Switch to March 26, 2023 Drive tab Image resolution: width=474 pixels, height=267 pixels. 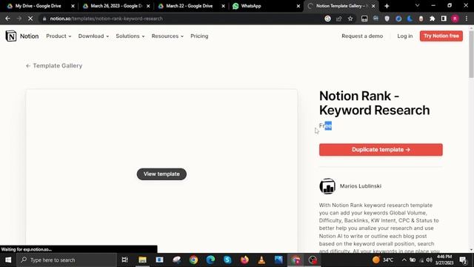pyautogui.click(x=116, y=6)
